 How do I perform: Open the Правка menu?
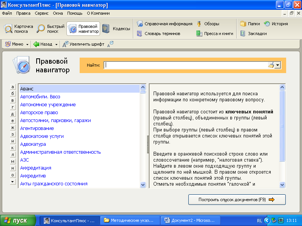[23, 13]
